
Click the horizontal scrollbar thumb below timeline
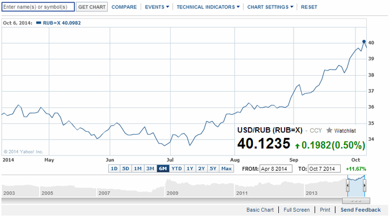point(356,201)
